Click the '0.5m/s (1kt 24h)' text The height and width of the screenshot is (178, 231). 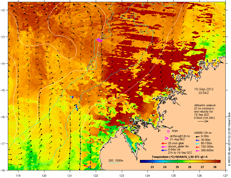coord(204,118)
